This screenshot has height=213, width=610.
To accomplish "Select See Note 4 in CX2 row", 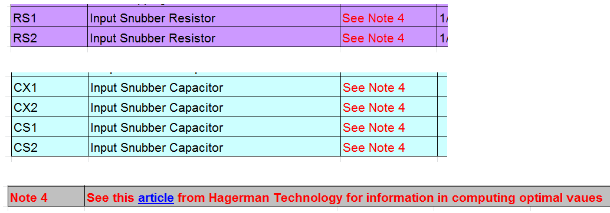I will [373, 108].
